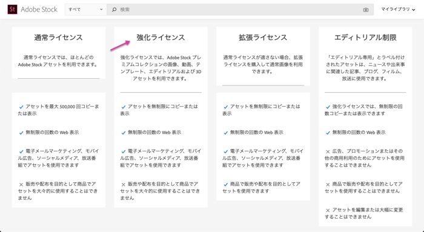Click the magnifying glass search icon
The height and width of the screenshot is (232, 424).
click(114, 10)
